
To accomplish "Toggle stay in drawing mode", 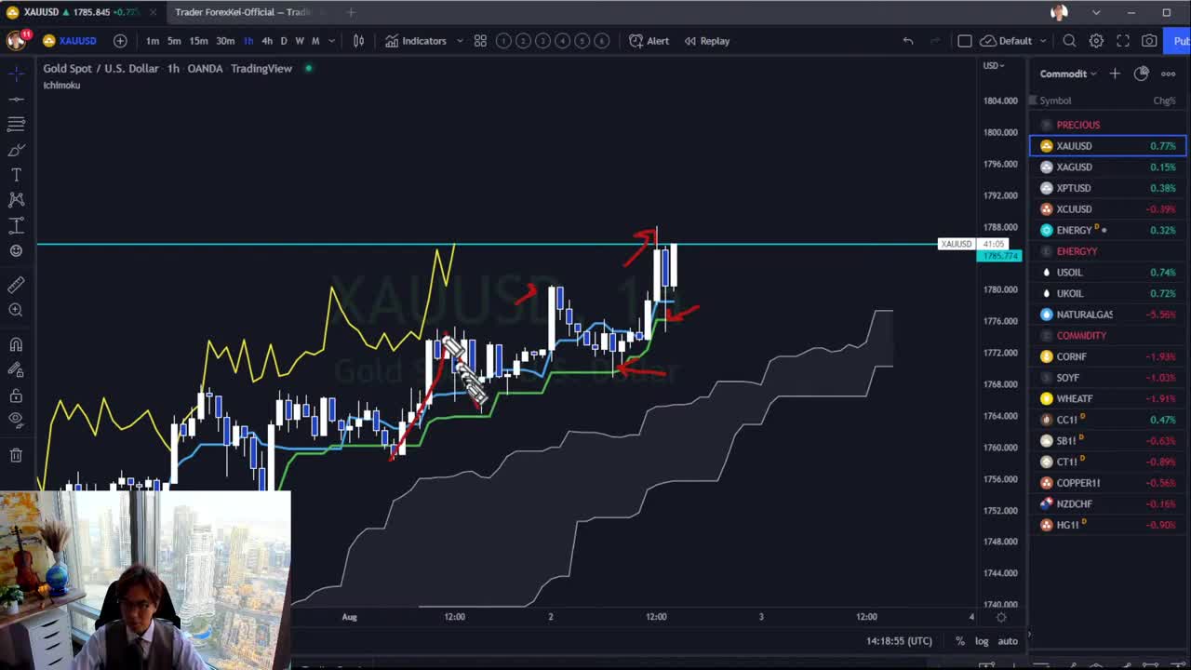I will (x=16, y=369).
